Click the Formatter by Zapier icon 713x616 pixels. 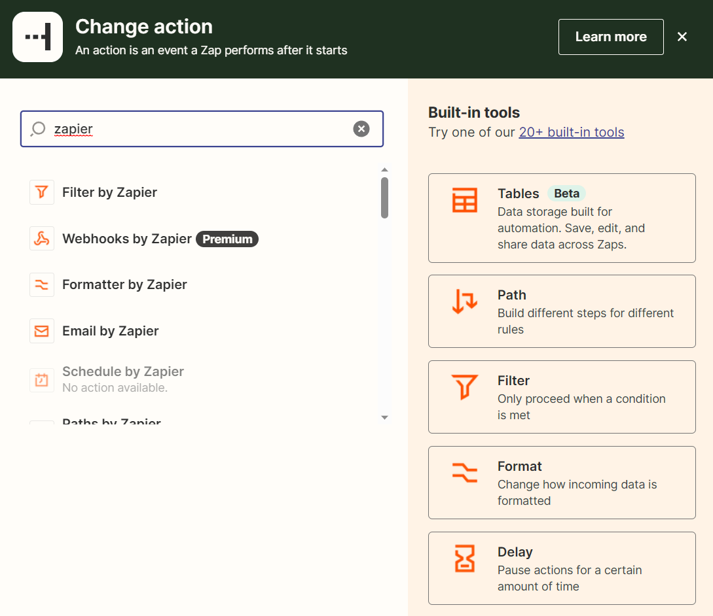pyautogui.click(x=42, y=284)
